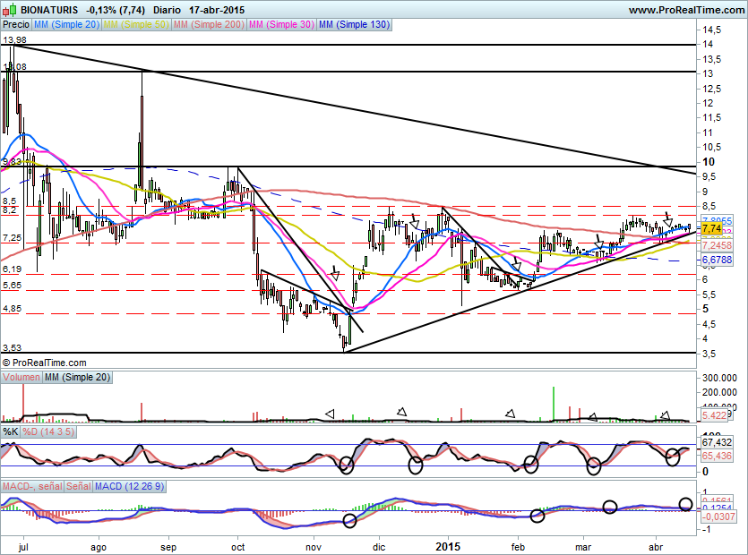Click the 9,83 horizontal level label

tap(12, 162)
